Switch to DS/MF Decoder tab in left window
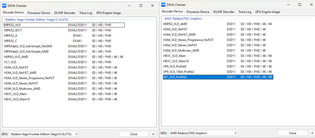 65,13
